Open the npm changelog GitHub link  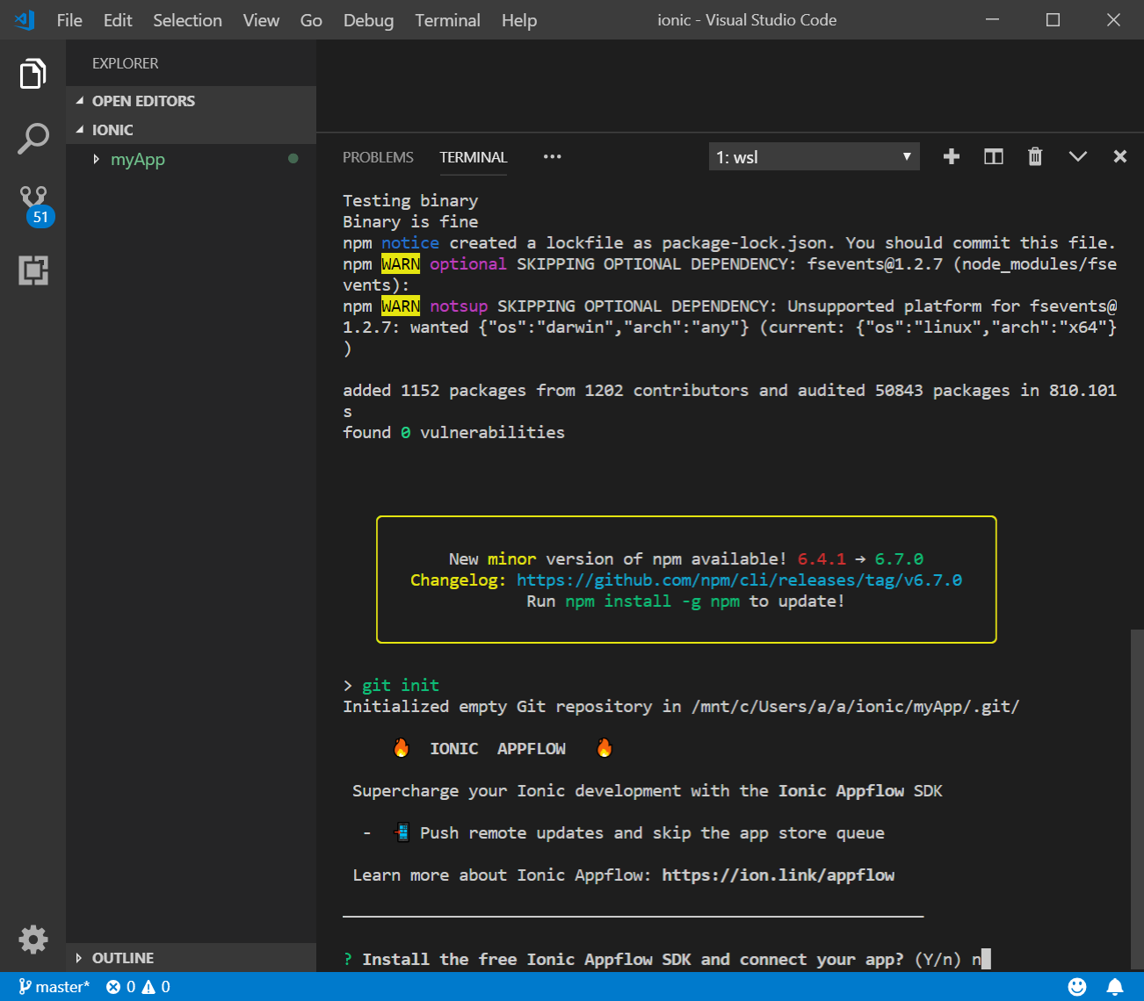pos(739,580)
